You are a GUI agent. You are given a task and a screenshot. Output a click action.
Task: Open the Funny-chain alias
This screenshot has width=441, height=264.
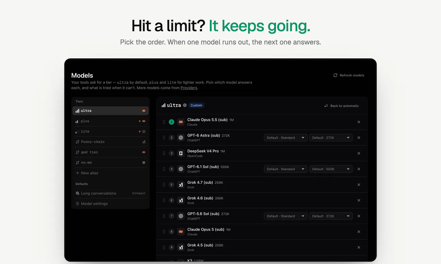pyautogui.click(x=110, y=142)
